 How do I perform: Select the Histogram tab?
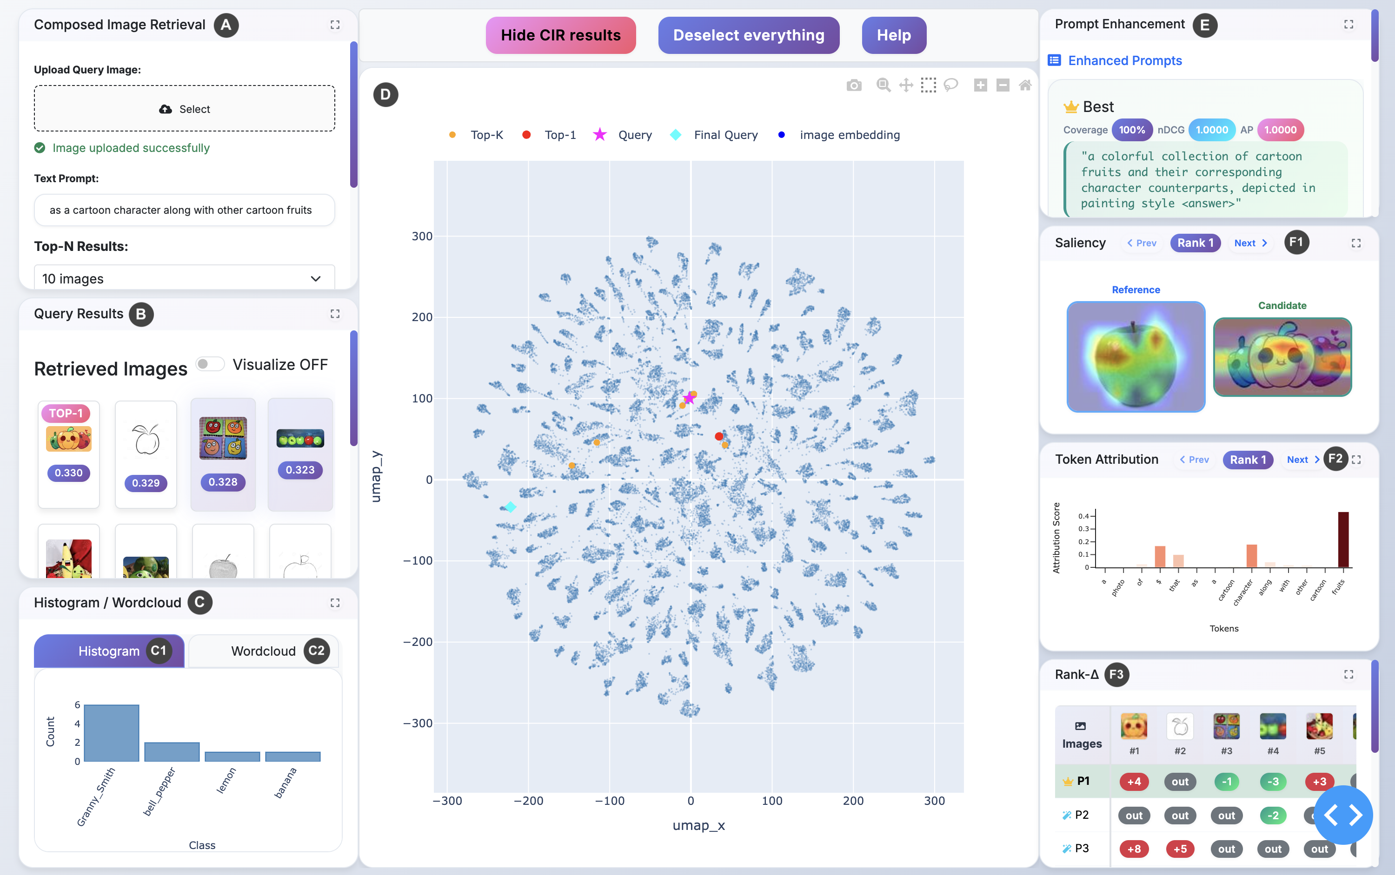pos(109,651)
